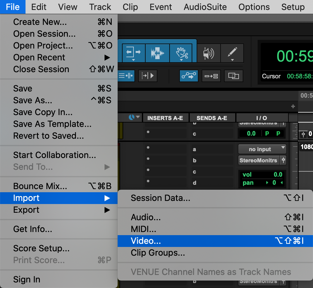
Task: Click the plus button above the timeline ruler
Action: pos(293,106)
